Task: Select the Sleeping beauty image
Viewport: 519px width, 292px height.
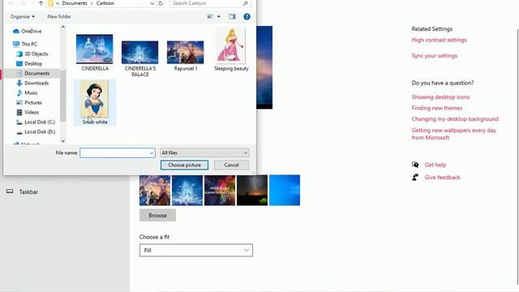Action: [x=231, y=49]
